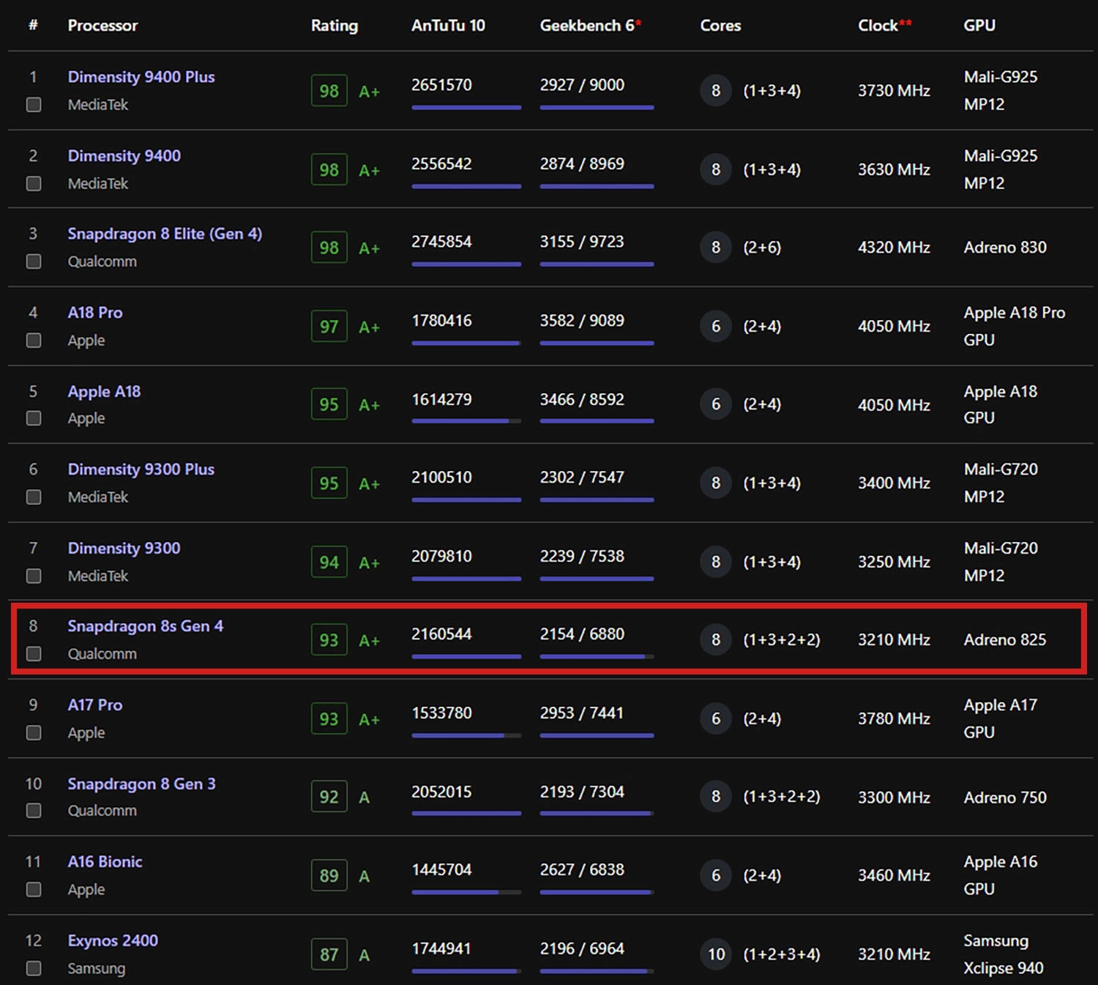Viewport: 1098px width, 985px height.
Task: Click the AnTuTu score 2556542
Action: [x=441, y=164]
